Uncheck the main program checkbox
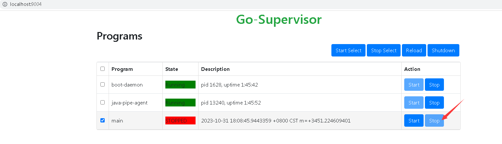 [102, 120]
